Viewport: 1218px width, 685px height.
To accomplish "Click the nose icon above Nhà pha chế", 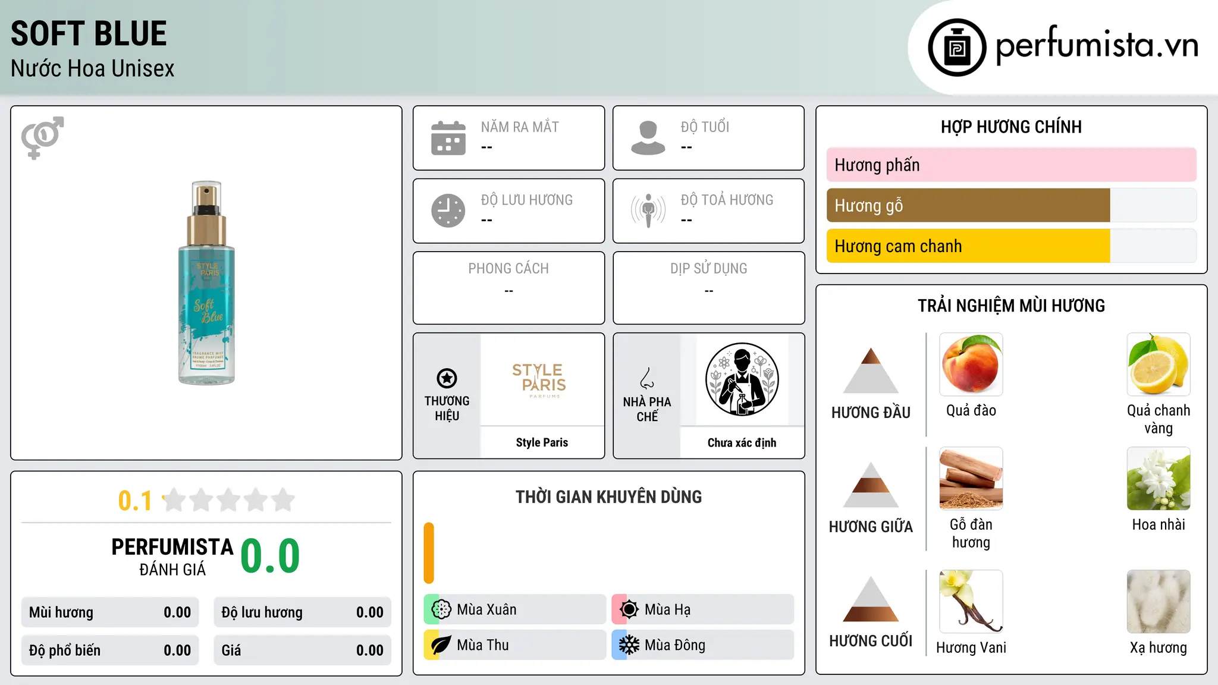I will click(647, 378).
